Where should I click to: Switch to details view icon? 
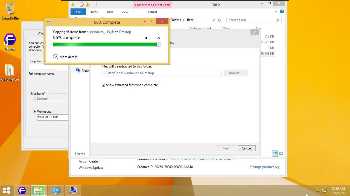click(275, 154)
